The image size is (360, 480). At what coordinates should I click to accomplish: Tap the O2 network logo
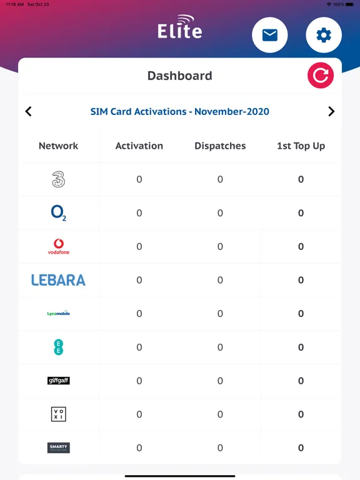pos(59,212)
